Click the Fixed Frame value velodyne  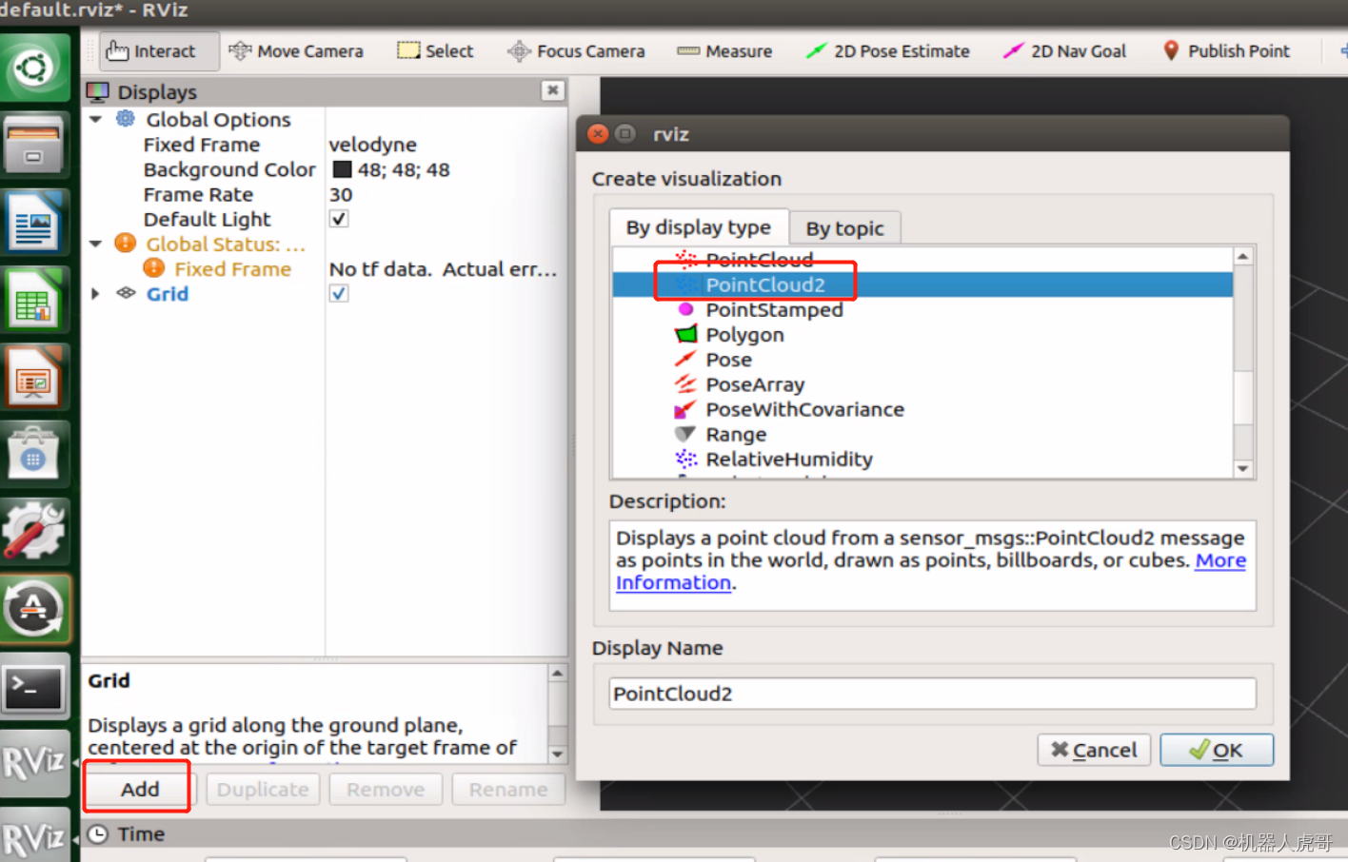point(372,145)
